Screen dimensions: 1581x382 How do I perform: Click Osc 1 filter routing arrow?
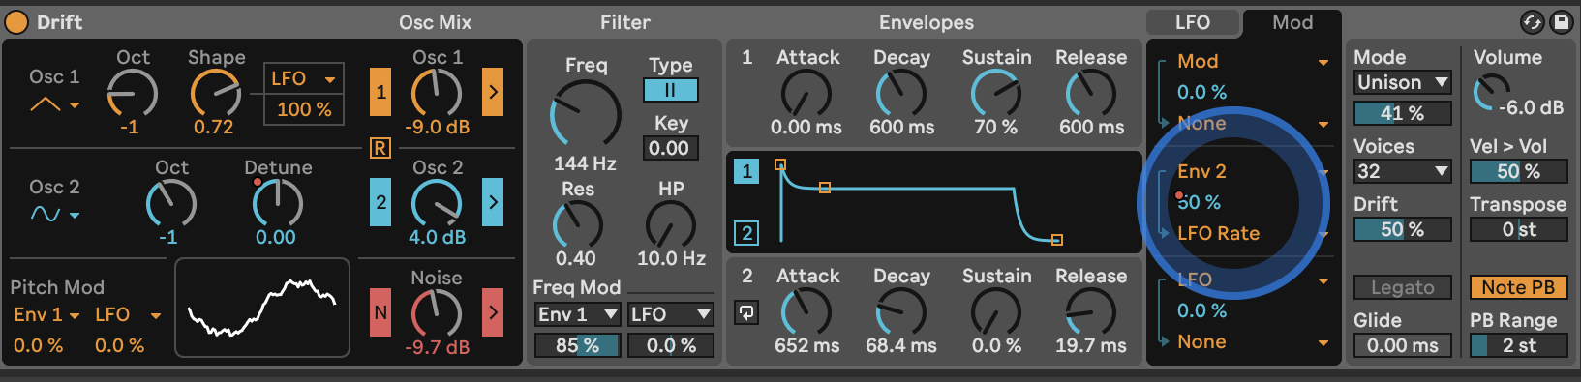(493, 92)
